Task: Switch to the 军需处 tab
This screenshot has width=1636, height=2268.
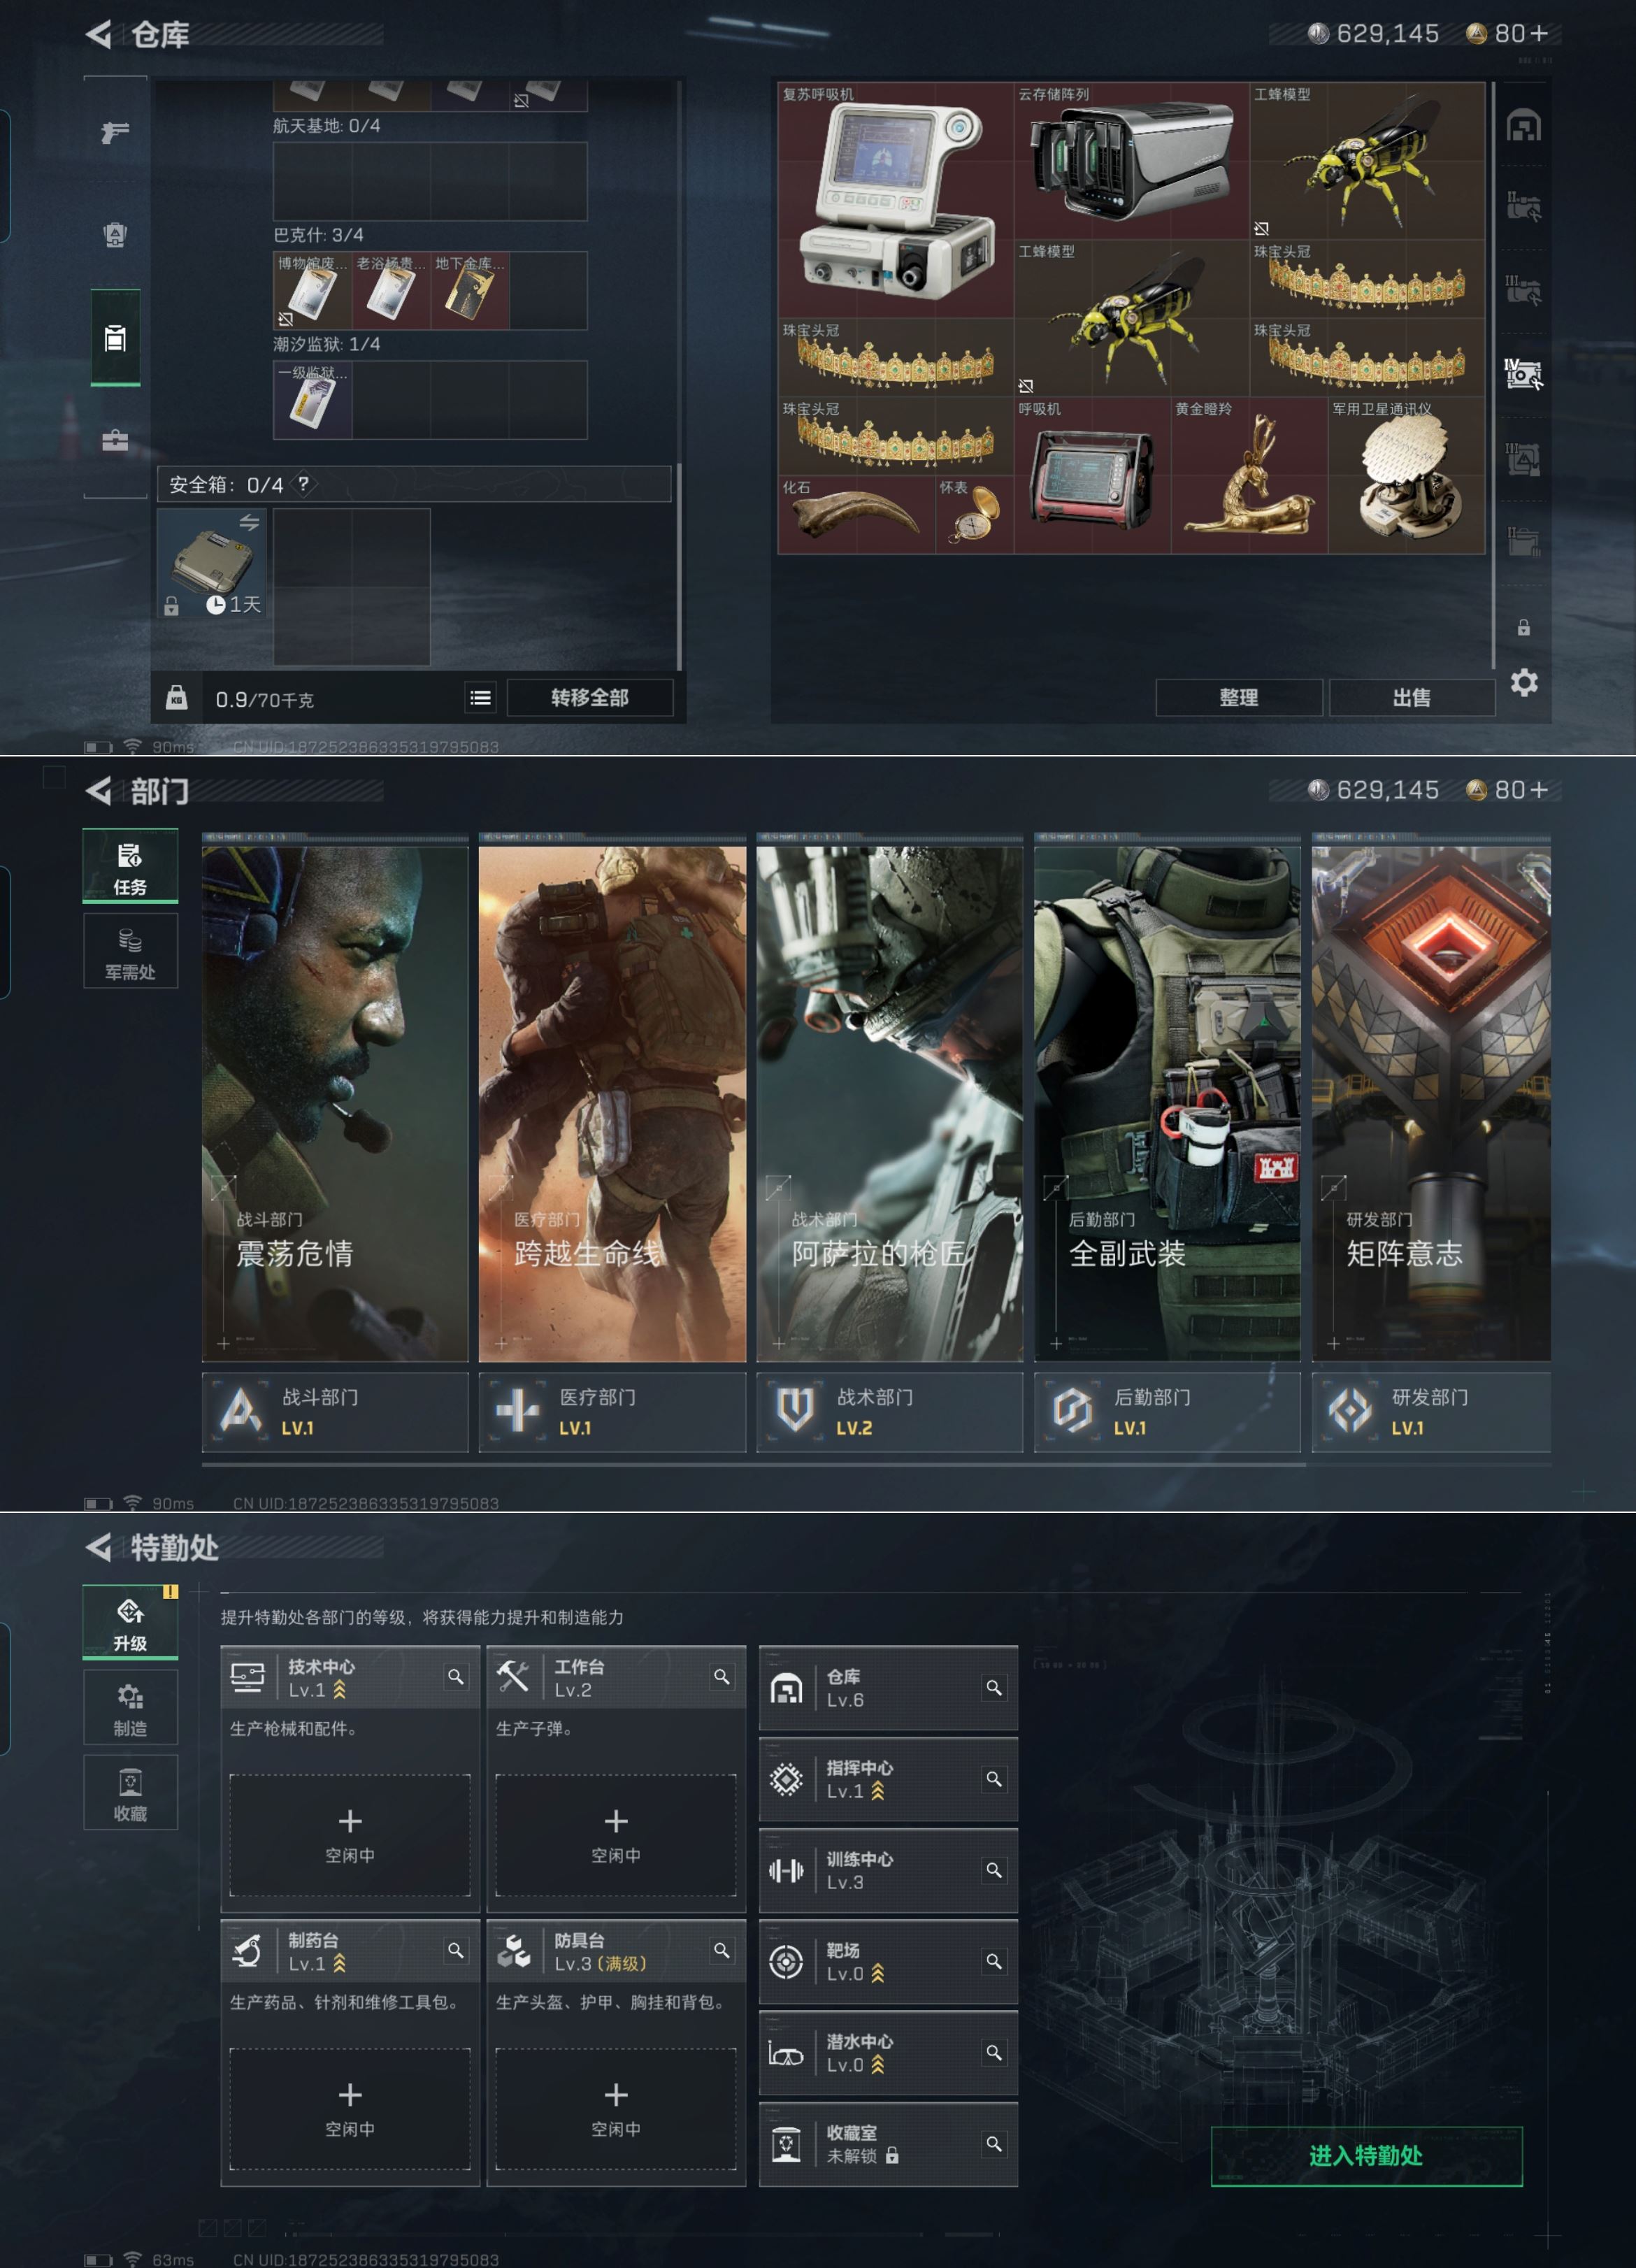Action: click(x=130, y=951)
